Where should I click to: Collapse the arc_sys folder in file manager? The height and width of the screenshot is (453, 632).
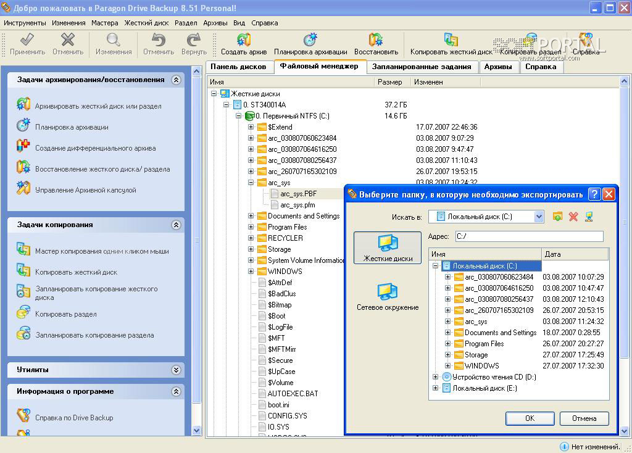(x=251, y=183)
